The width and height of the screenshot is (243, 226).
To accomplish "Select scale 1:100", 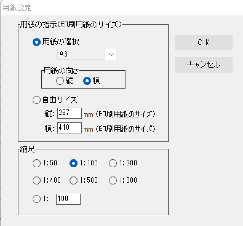I will pos(73,164).
